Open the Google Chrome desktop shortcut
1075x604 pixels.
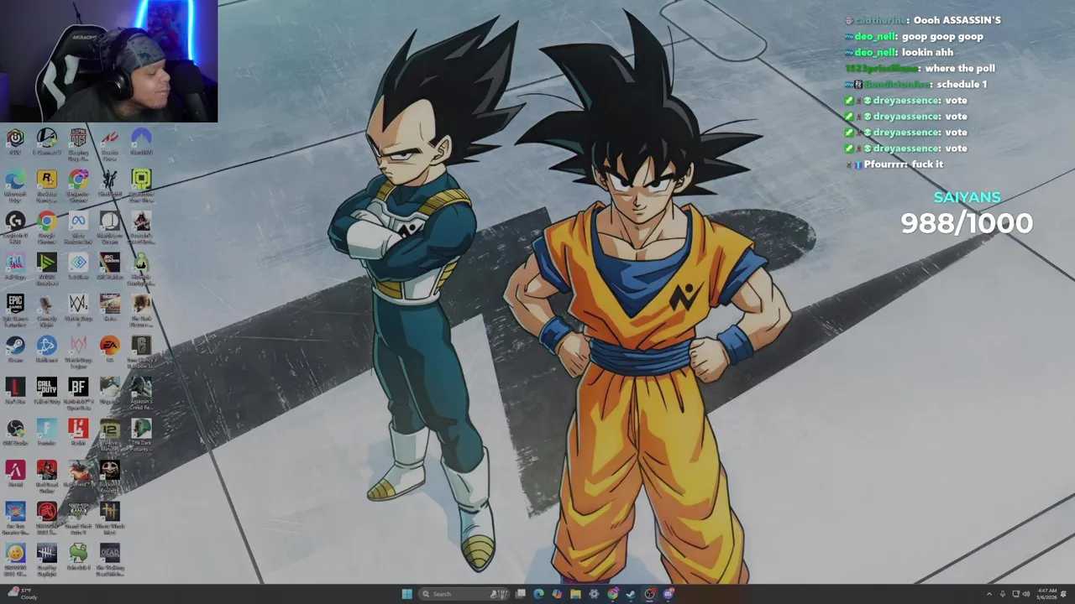46,226
